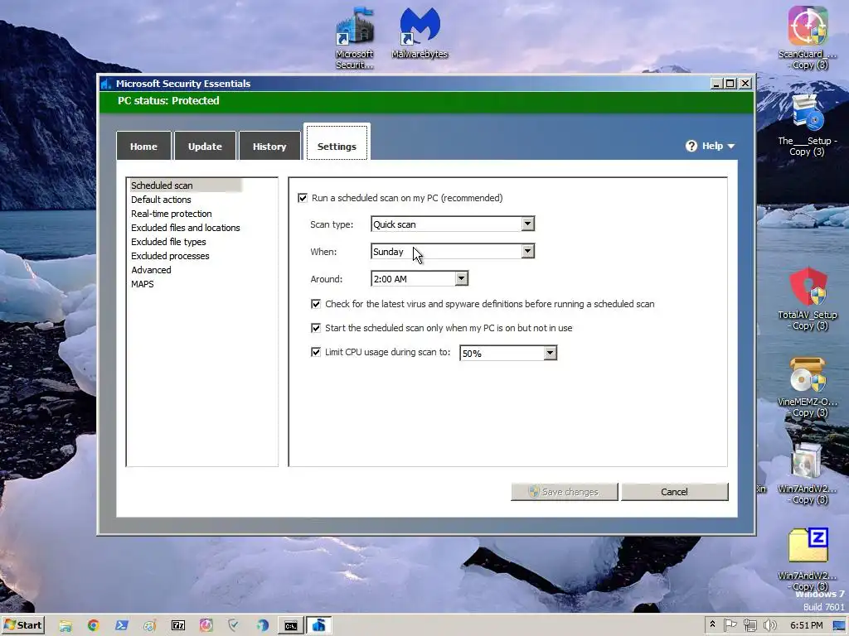Uncheck Run a scheduled scan on my PC
Viewport: 849px width, 636px height.
click(303, 198)
